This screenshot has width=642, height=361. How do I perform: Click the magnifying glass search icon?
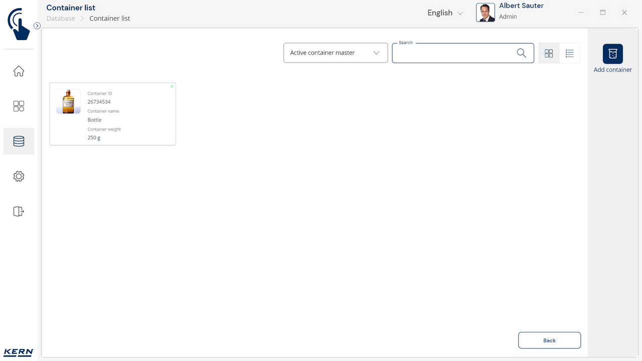point(521,53)
